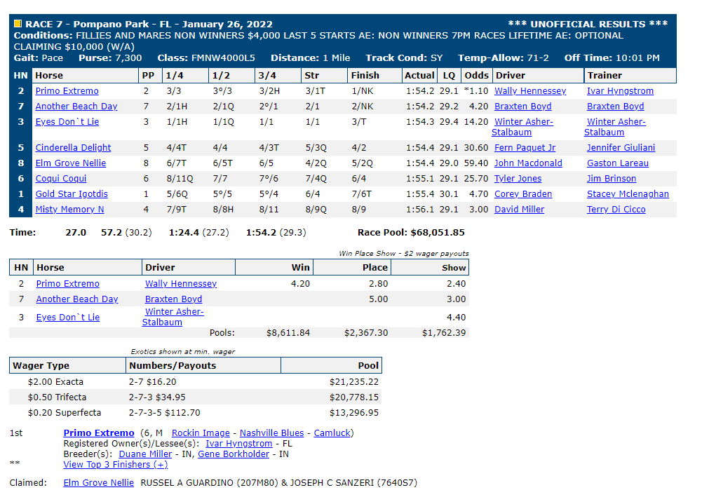Select driver John Macdonald link
The image size is (709, 490).
pos(528,163)
